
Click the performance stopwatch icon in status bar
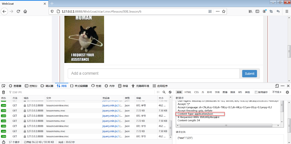pos(4,142)
